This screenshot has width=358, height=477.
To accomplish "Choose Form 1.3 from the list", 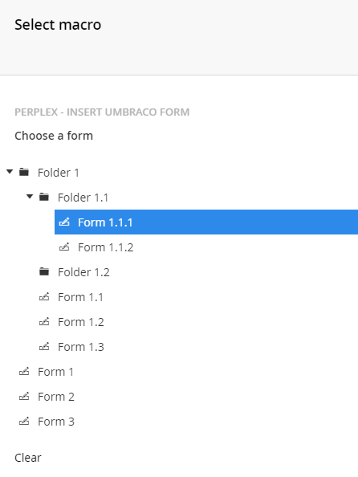I will 81,347.
